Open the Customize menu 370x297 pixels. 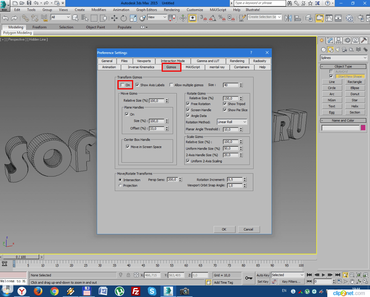coord(195,10)
